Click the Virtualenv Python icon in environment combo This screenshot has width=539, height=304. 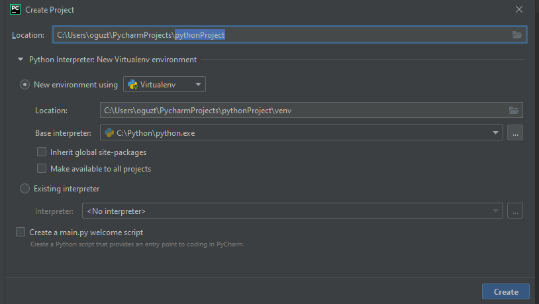pyautogui.click(x=132, y=85)
